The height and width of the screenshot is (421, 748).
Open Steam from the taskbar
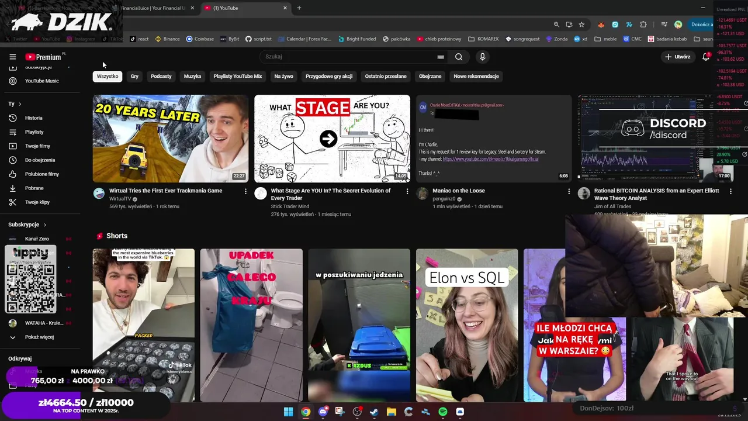click(x=374, y=412)
